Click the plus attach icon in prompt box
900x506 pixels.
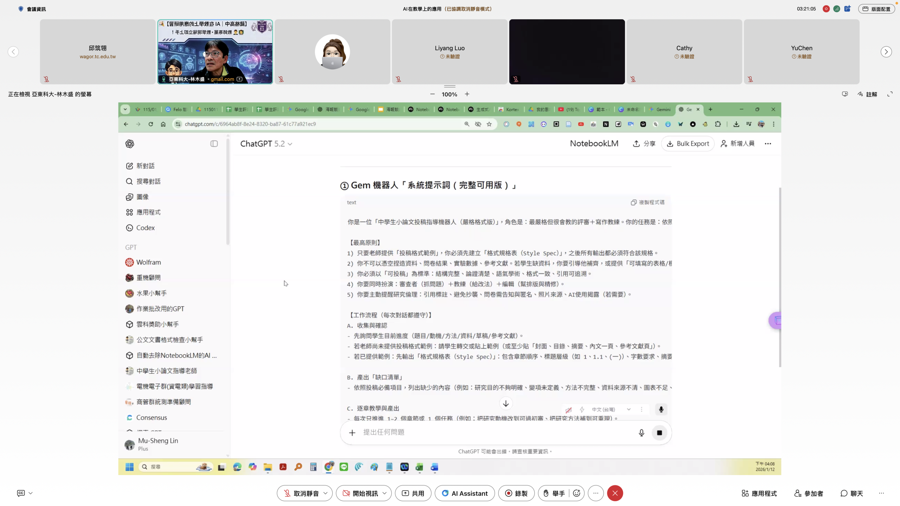click(x=352, y=433)
